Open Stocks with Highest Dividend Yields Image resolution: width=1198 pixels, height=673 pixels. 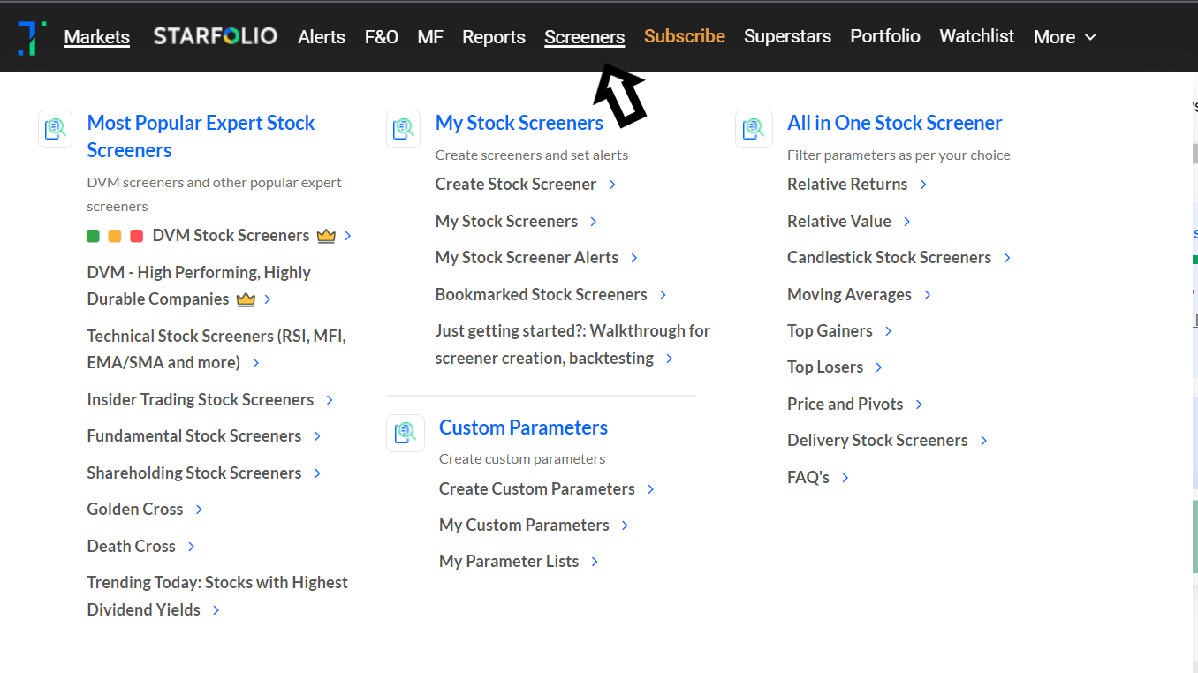(x=217, y=596)
